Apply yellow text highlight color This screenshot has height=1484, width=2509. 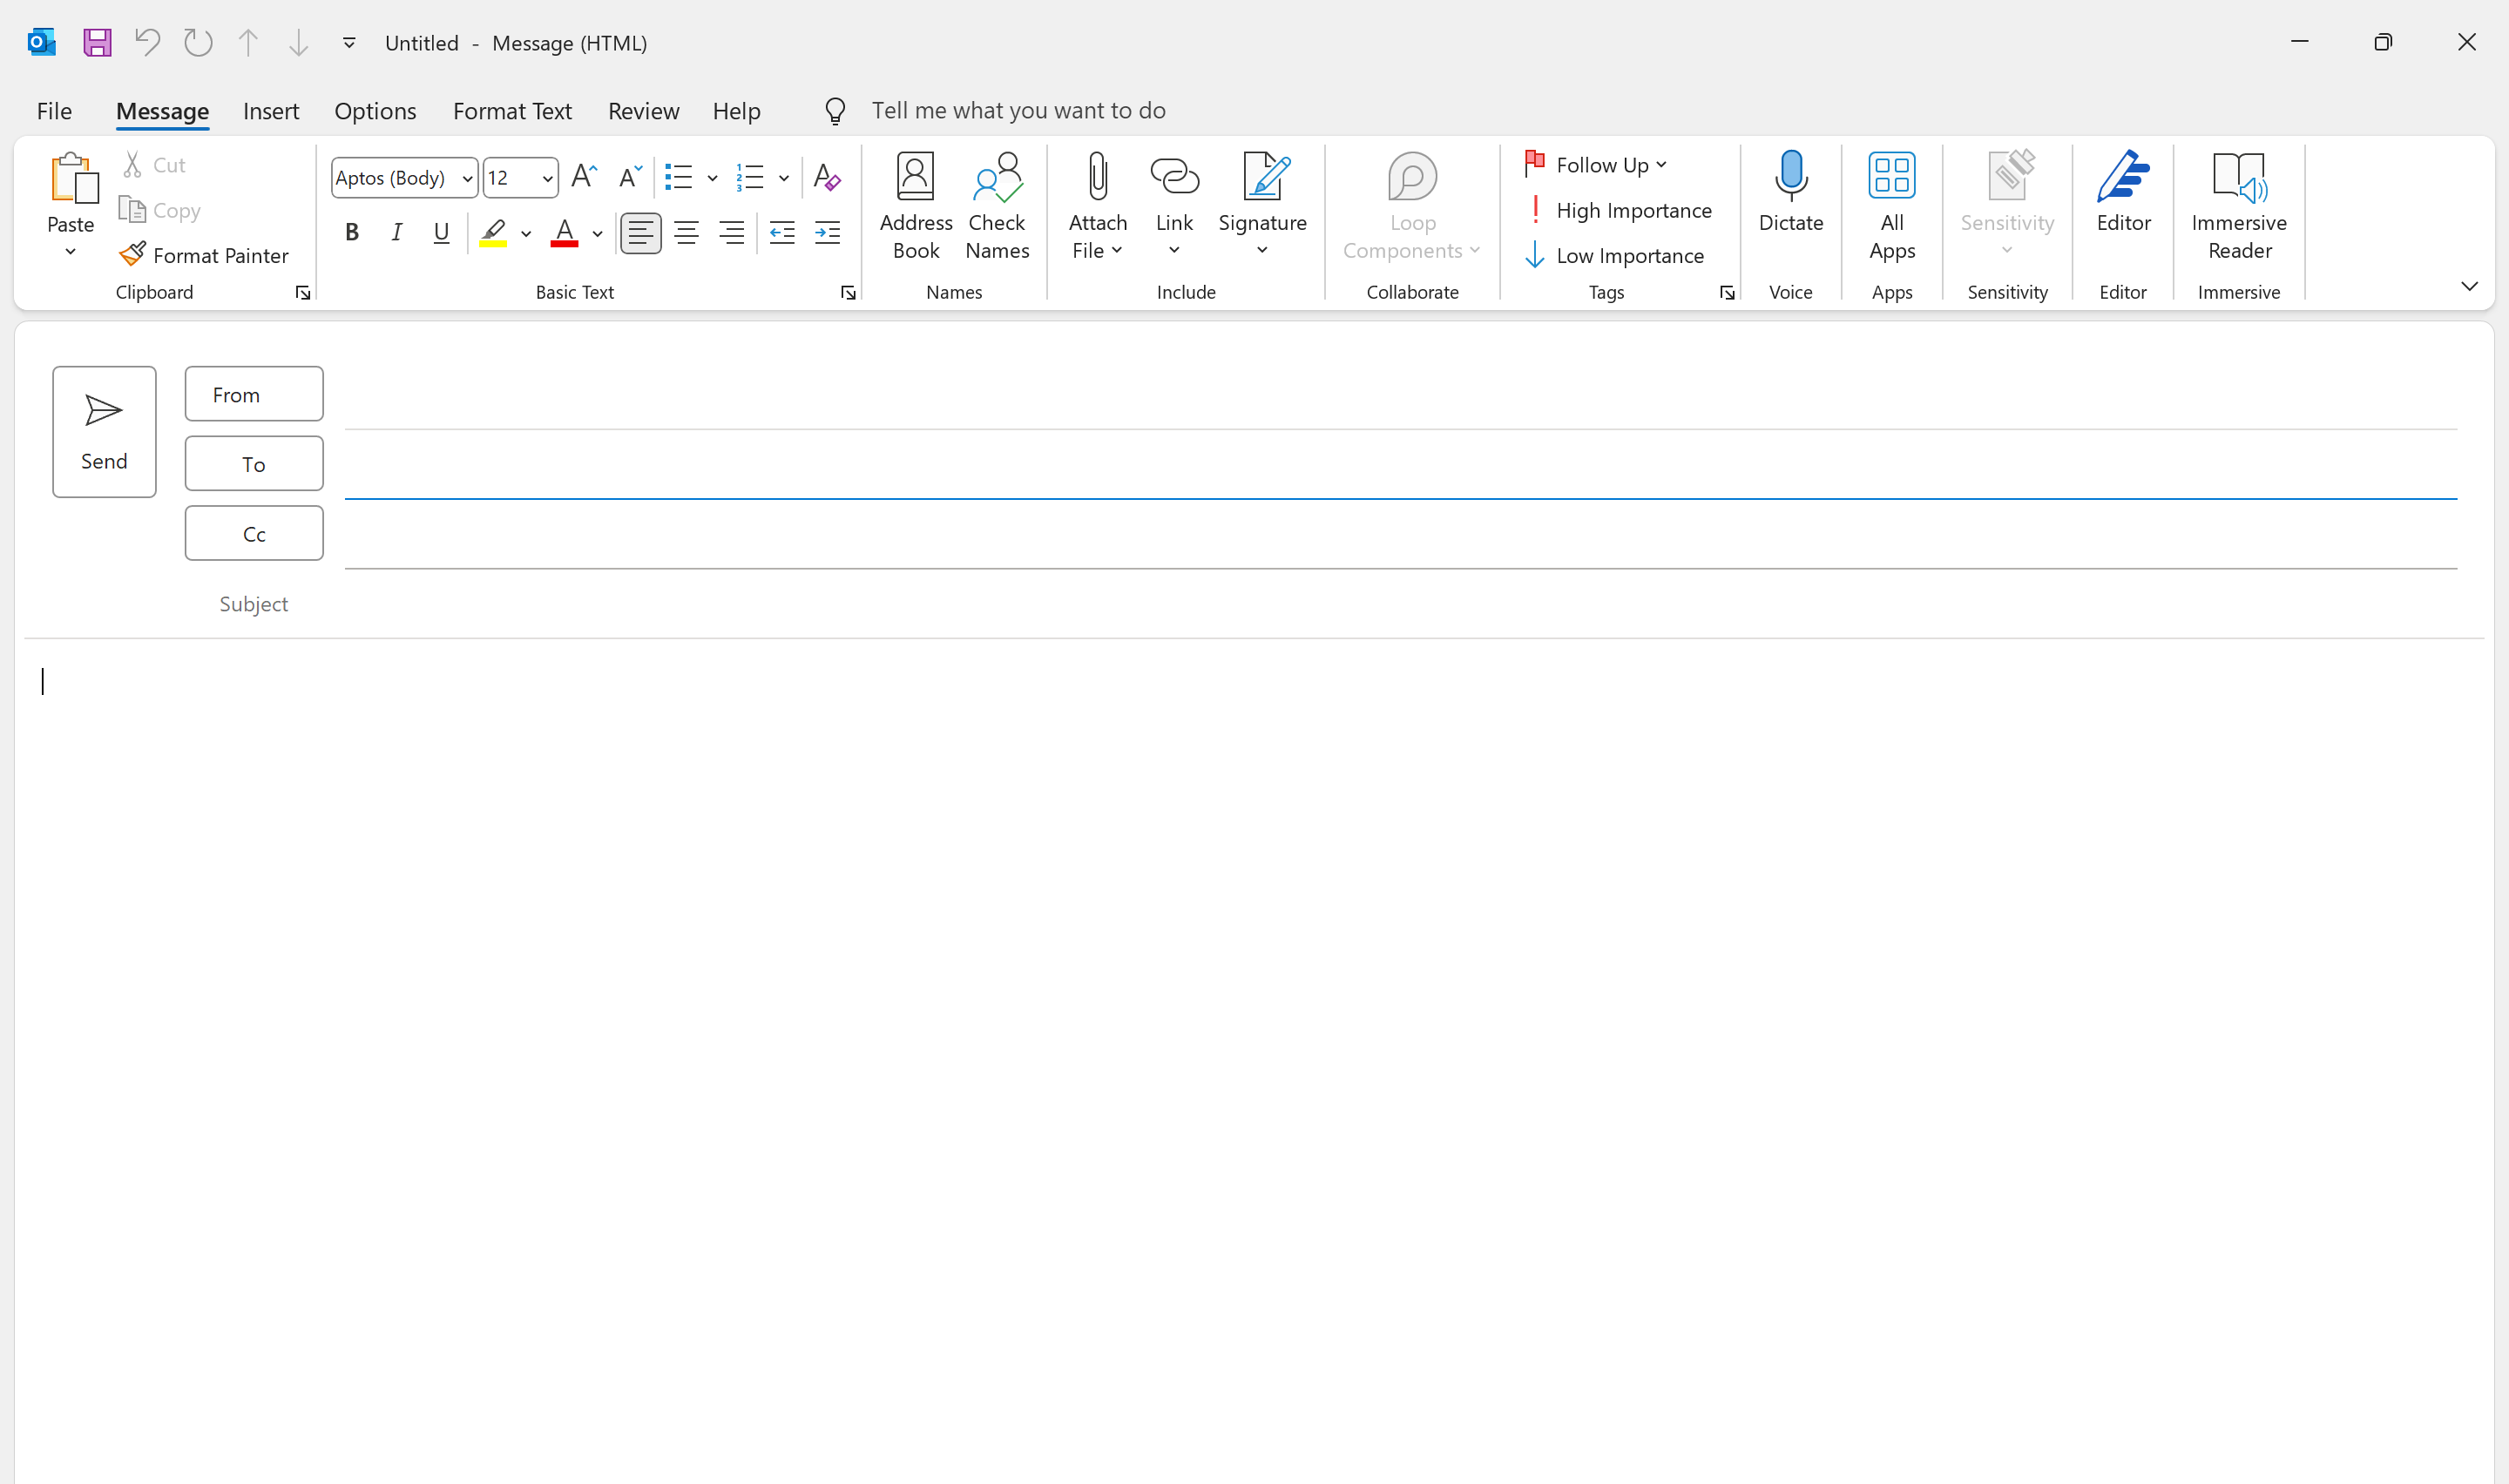[493, 233]
